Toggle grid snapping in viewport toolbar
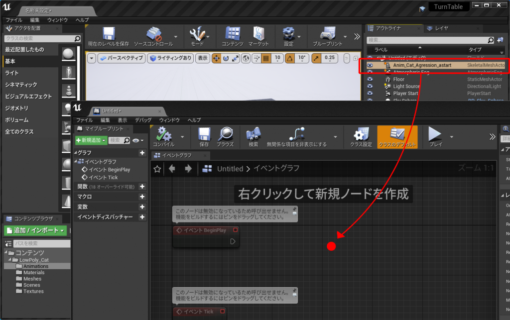 click(x=266, y=59)
